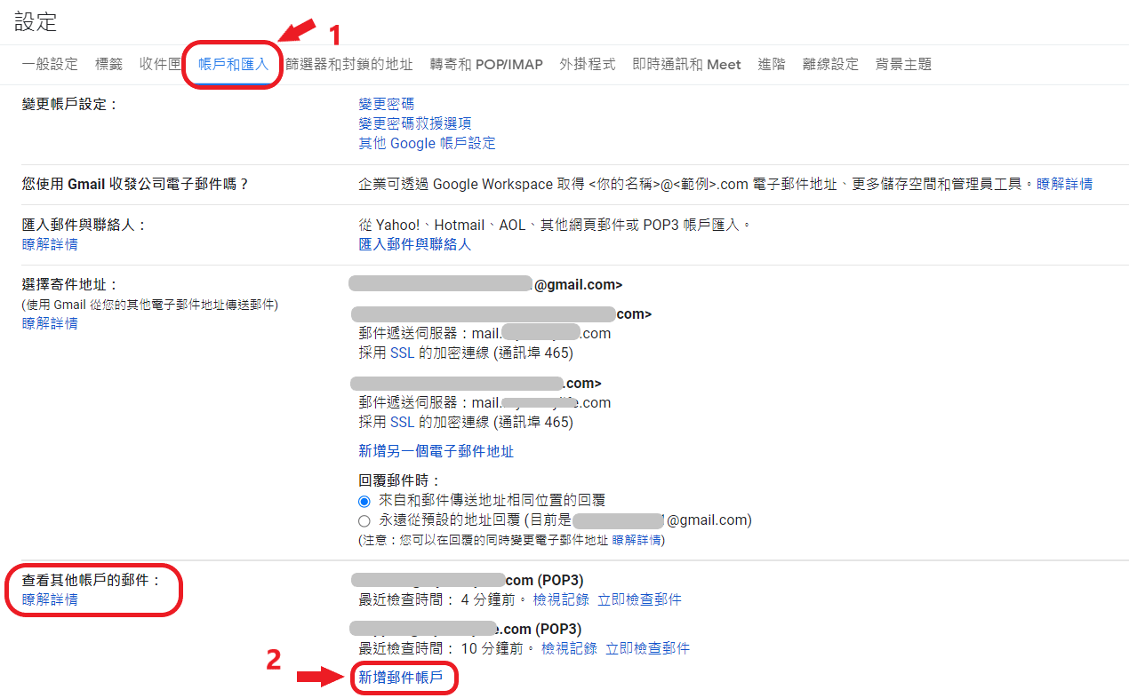Click 新增另一個電子郵件地址 link
Image resolution: width=1129 pixels, height=698 pixels.
(436, 451)
